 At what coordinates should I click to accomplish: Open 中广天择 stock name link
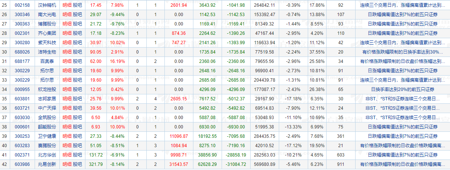point(47,108)
